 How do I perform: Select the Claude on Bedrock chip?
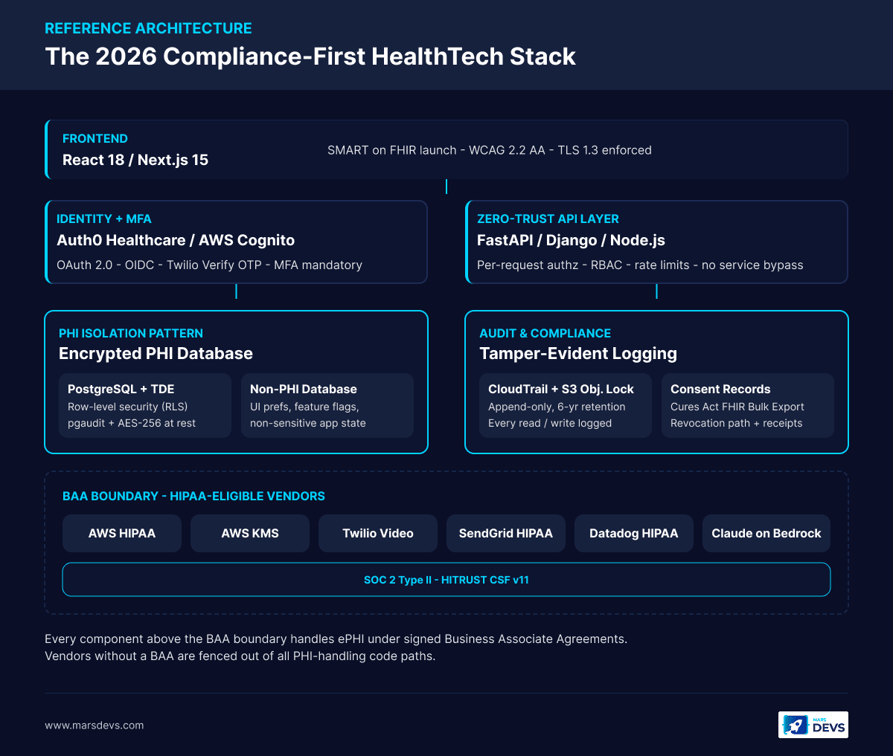click(766, 533)
